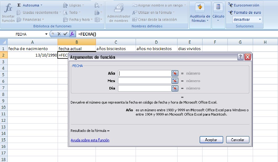This screenshot has width=278, height=162.
Task: Click cell 'fecha actual'
Action: (x=77, y=49)
